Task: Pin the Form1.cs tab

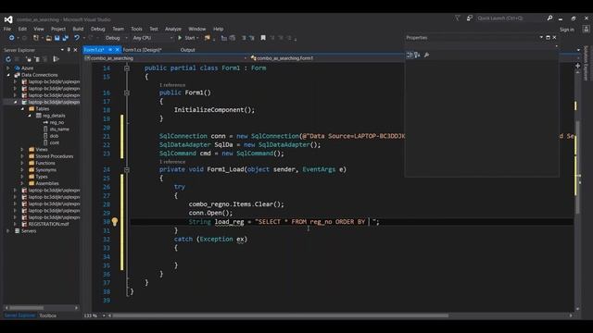Action: coord(110,50)
